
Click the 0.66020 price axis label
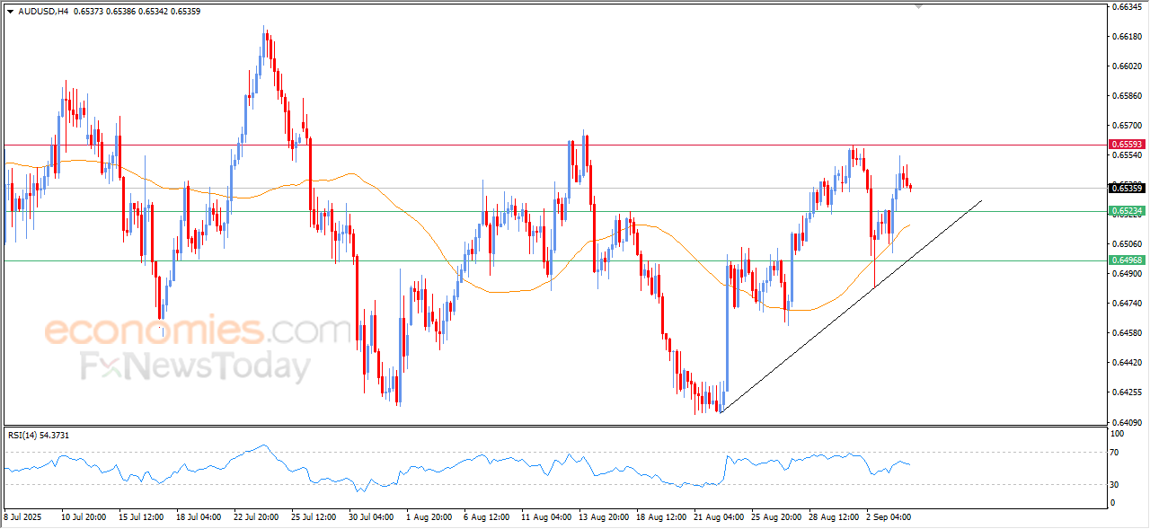point(1127,66)
